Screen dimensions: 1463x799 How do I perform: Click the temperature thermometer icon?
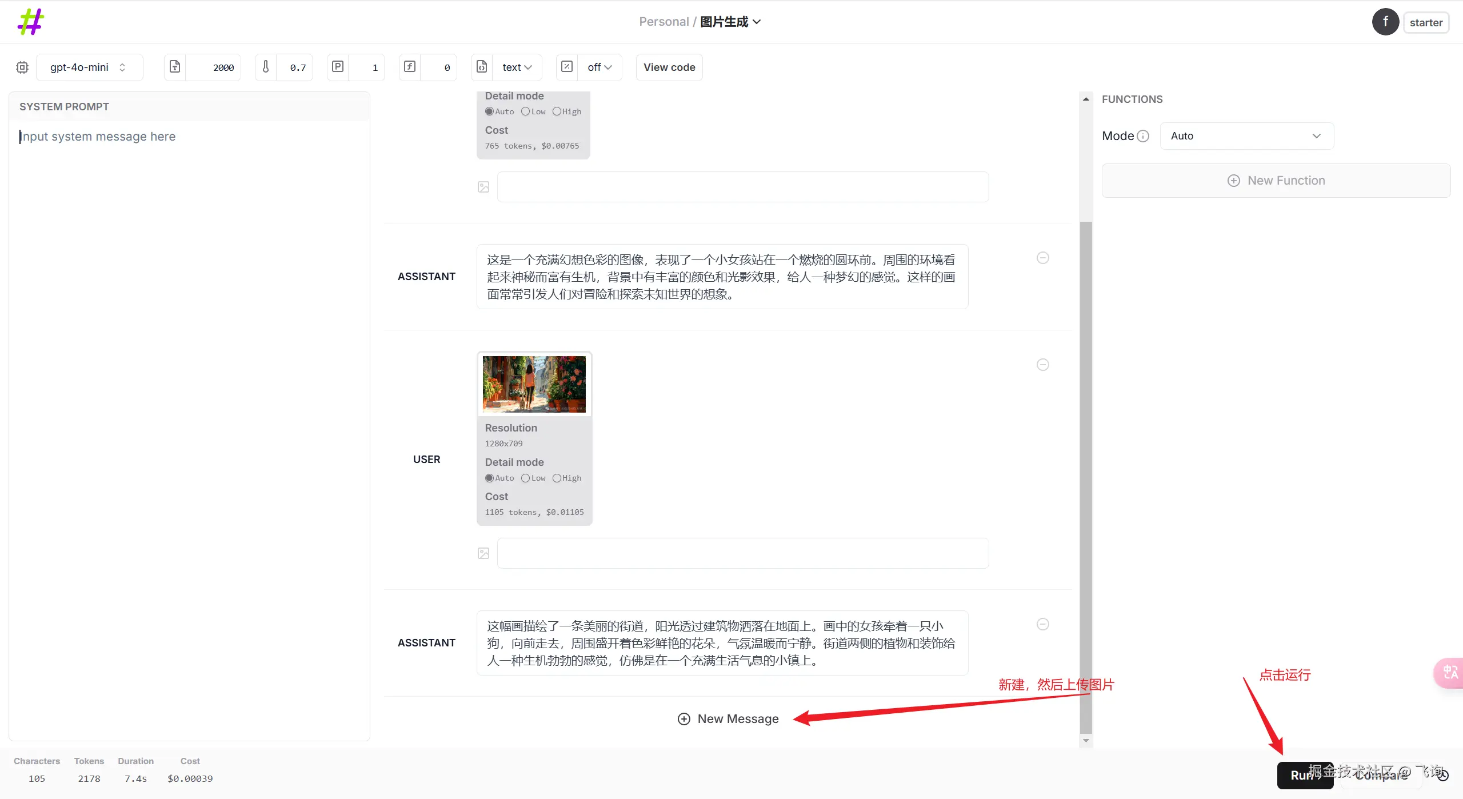(266, 67)
